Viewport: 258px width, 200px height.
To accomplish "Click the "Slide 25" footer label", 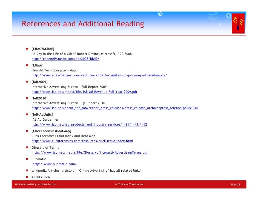I will click(x=235, y=185).
